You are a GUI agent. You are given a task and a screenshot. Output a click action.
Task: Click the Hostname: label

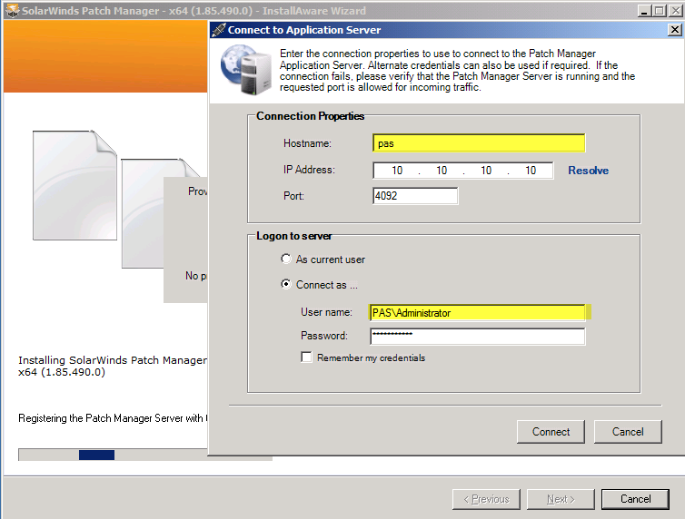[x=307, y=143]
